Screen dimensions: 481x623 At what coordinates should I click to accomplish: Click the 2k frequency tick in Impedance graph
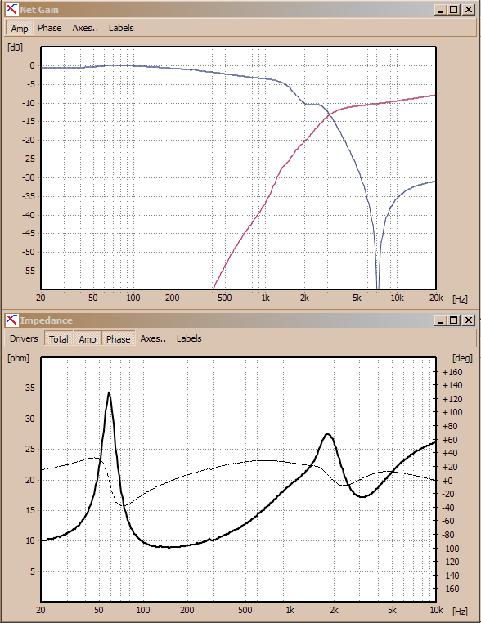click(334, 610)
